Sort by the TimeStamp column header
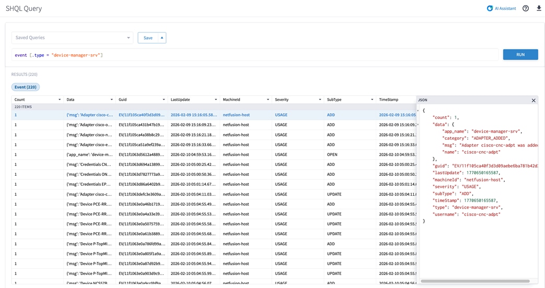The width and height of the screenshot is (545, 288). [389, 100]
